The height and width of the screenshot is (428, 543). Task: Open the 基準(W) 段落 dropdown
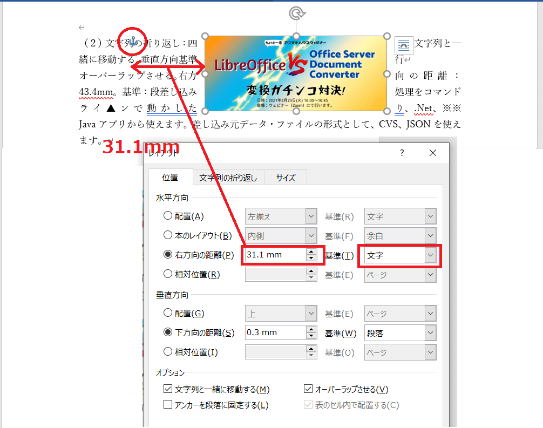430,333
